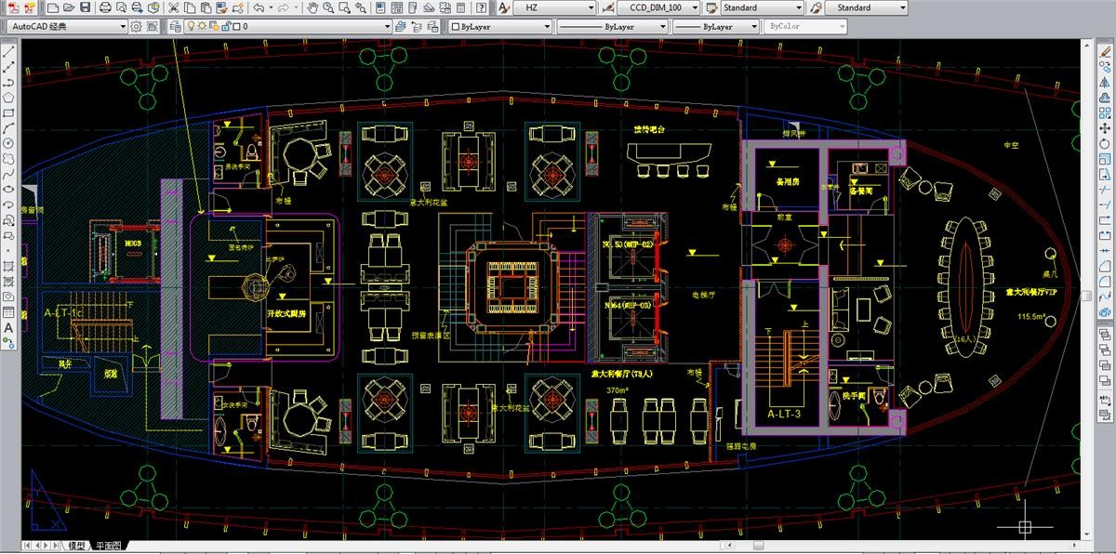Open the ByLayer color control dropdown

click(x=497, y=27)
